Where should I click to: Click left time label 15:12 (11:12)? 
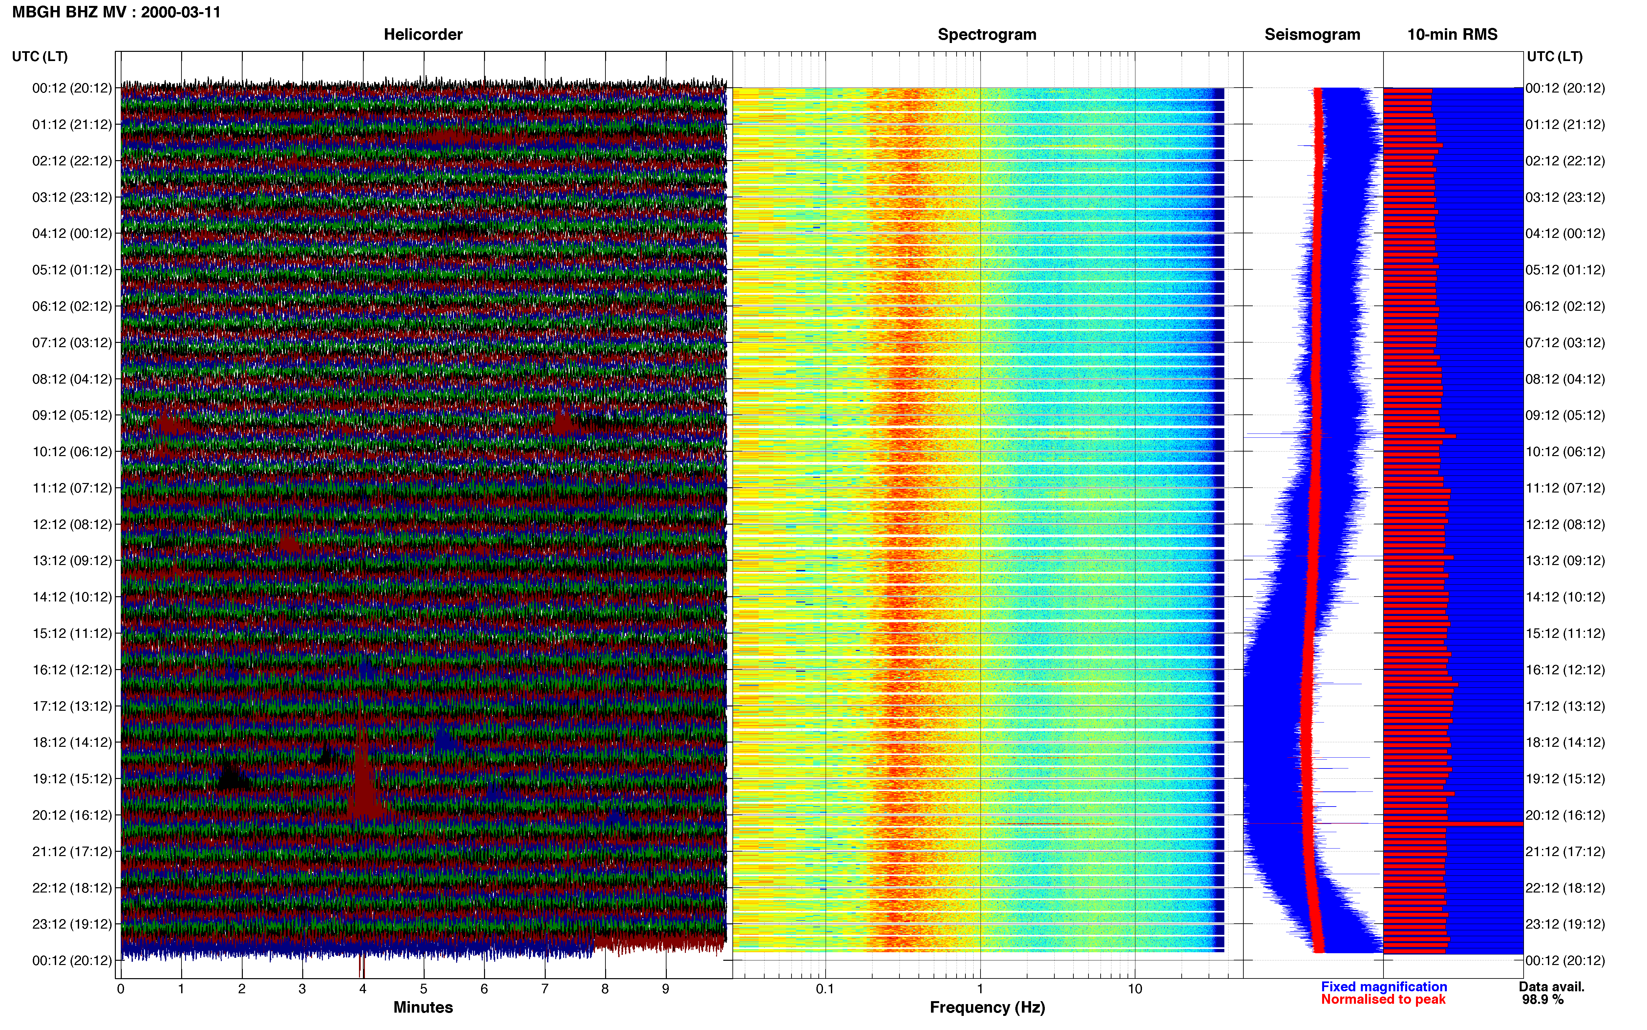[x=72, y=634]
